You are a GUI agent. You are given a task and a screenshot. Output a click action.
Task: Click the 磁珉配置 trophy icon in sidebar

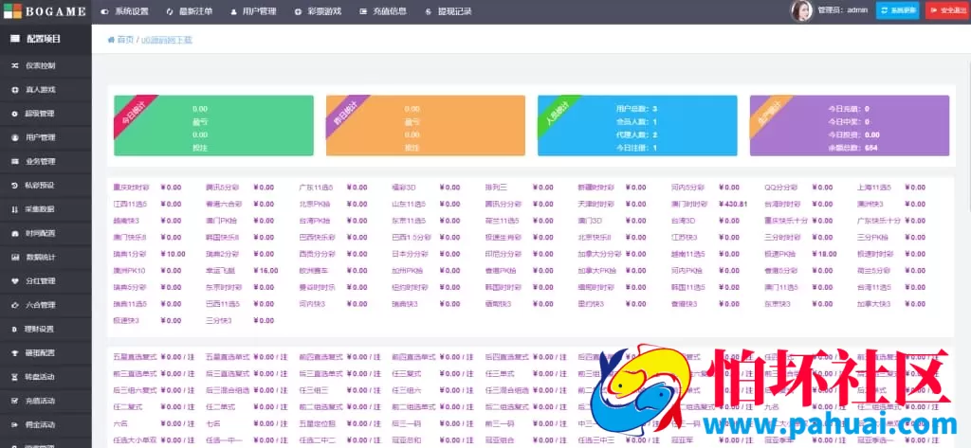tap(15, 352)
